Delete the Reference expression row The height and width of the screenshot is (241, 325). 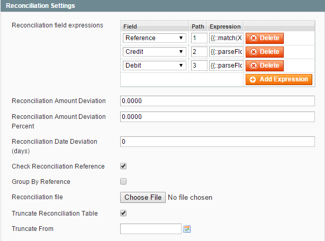[x=264, y=38]
